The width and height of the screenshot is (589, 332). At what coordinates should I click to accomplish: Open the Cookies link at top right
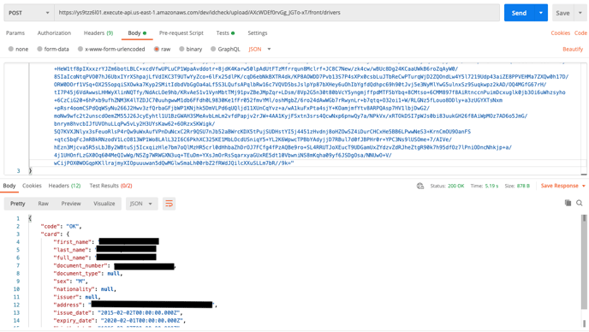pos(561,33)
